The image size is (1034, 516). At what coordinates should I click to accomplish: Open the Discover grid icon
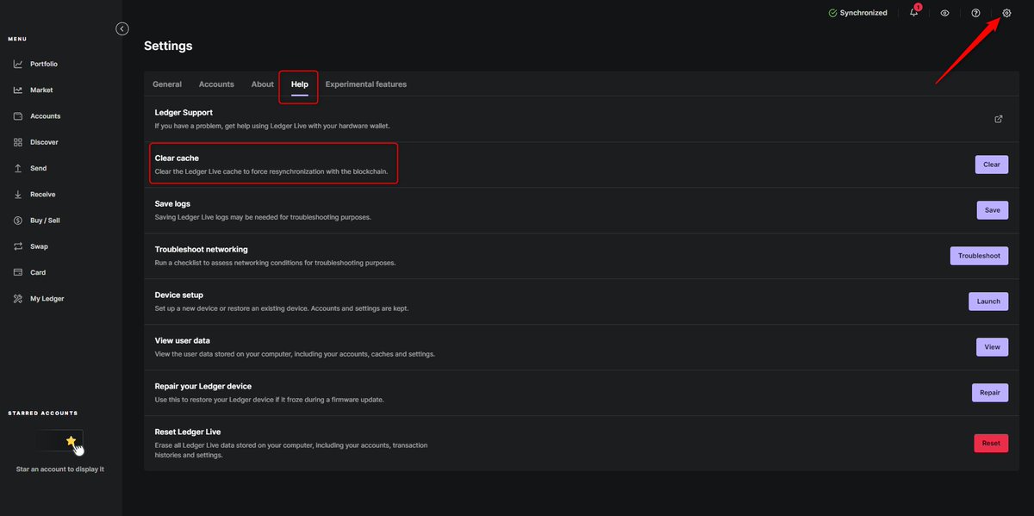tap(18, 142)
